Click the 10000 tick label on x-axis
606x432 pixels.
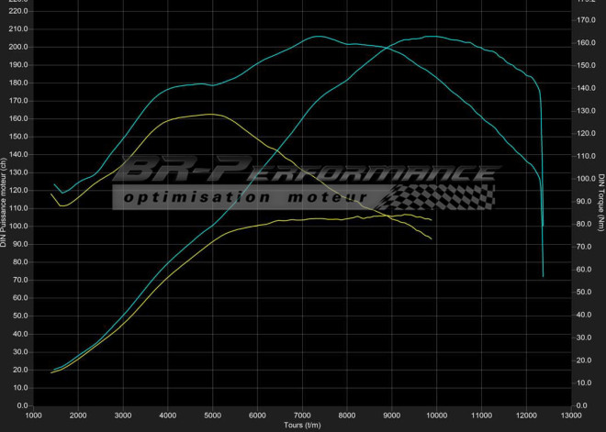pos(436,415)
